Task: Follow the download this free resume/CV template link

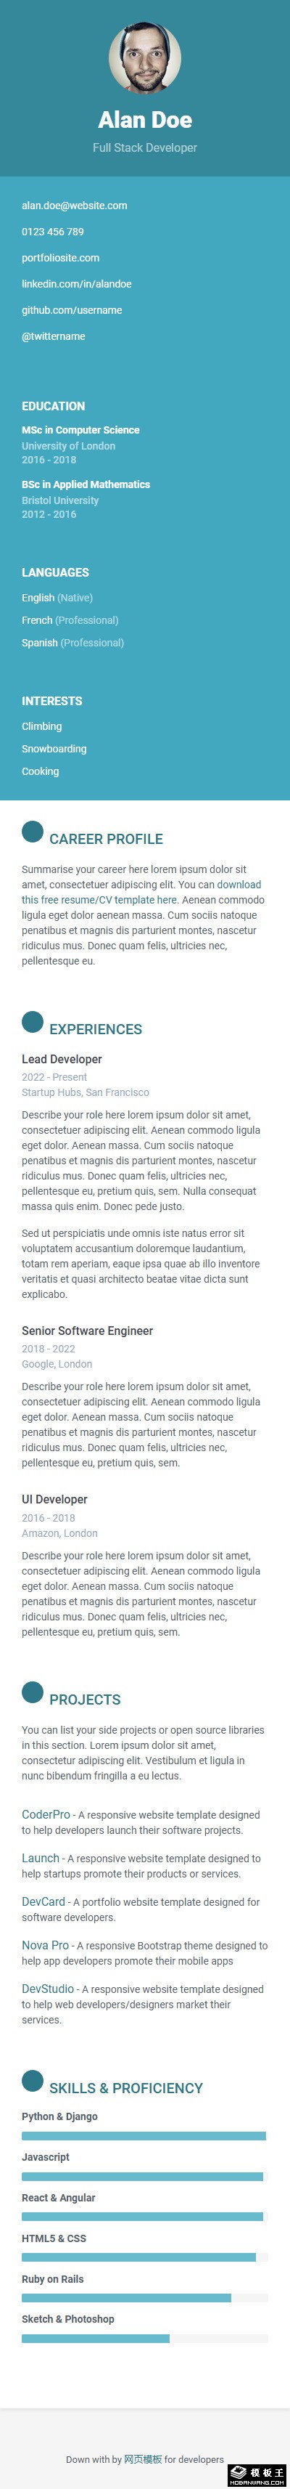Action: (141, 892)
